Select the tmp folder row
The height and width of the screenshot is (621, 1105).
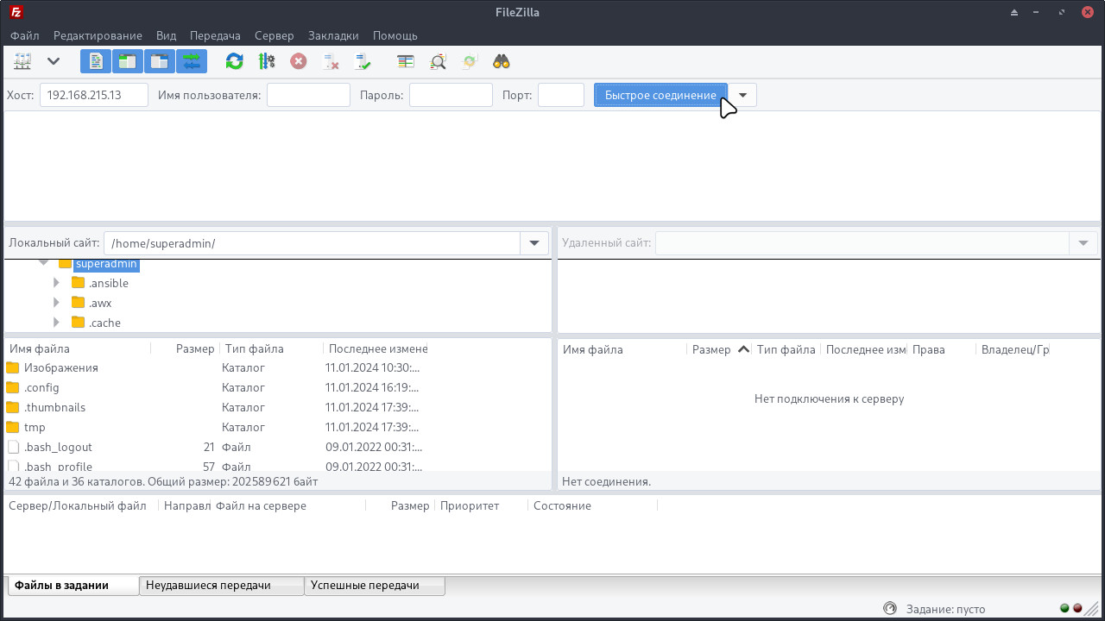coord(277,427)
